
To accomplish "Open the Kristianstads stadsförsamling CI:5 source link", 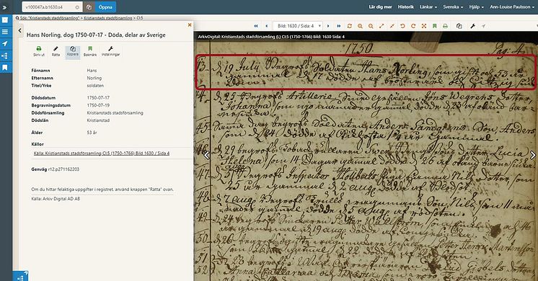I will point(102,153).
